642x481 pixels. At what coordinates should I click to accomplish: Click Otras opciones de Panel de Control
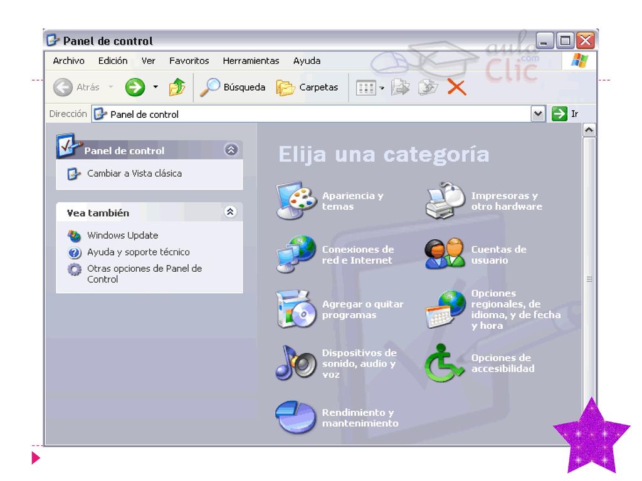coord(144,274)
